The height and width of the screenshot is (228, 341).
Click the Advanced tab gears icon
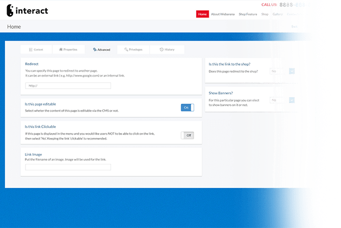[x=94, y=49]
